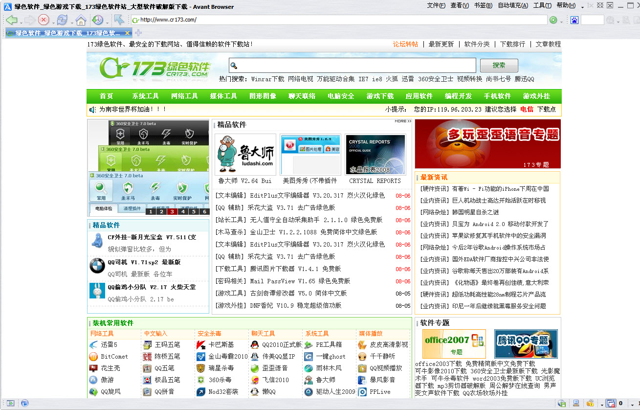Viewport: 640px width, 410px height.
Task: Click the BitComet icon in 网络工具
Action: pos(93,356)
